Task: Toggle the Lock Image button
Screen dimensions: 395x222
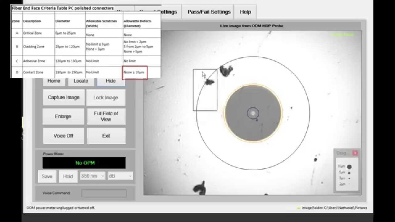Action: 106,97
